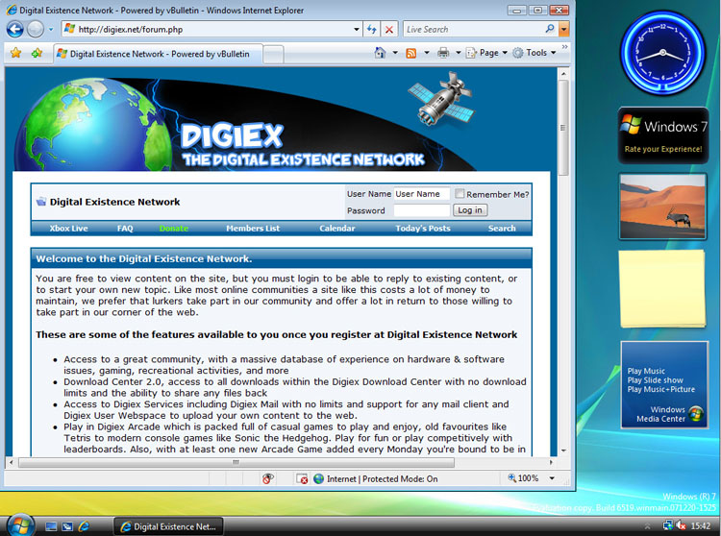Click the Tools gear icon
The height and width of the screenshot is (536, 721).
coord(518,53)
